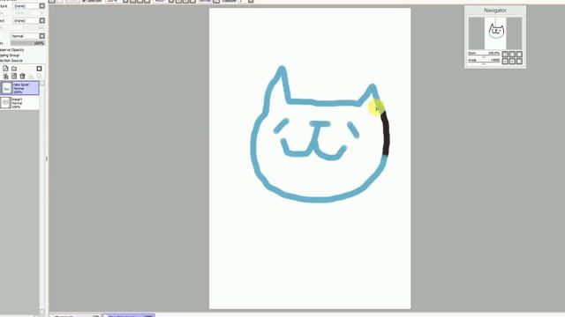Reset canvas rotation in Navigator
The width and height of the screenshot is (565, 317).
tap(519, 61)
